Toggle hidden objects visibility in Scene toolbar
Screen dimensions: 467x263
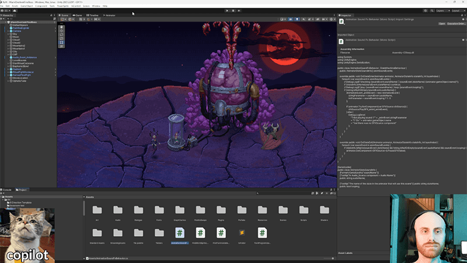(318, 19)
